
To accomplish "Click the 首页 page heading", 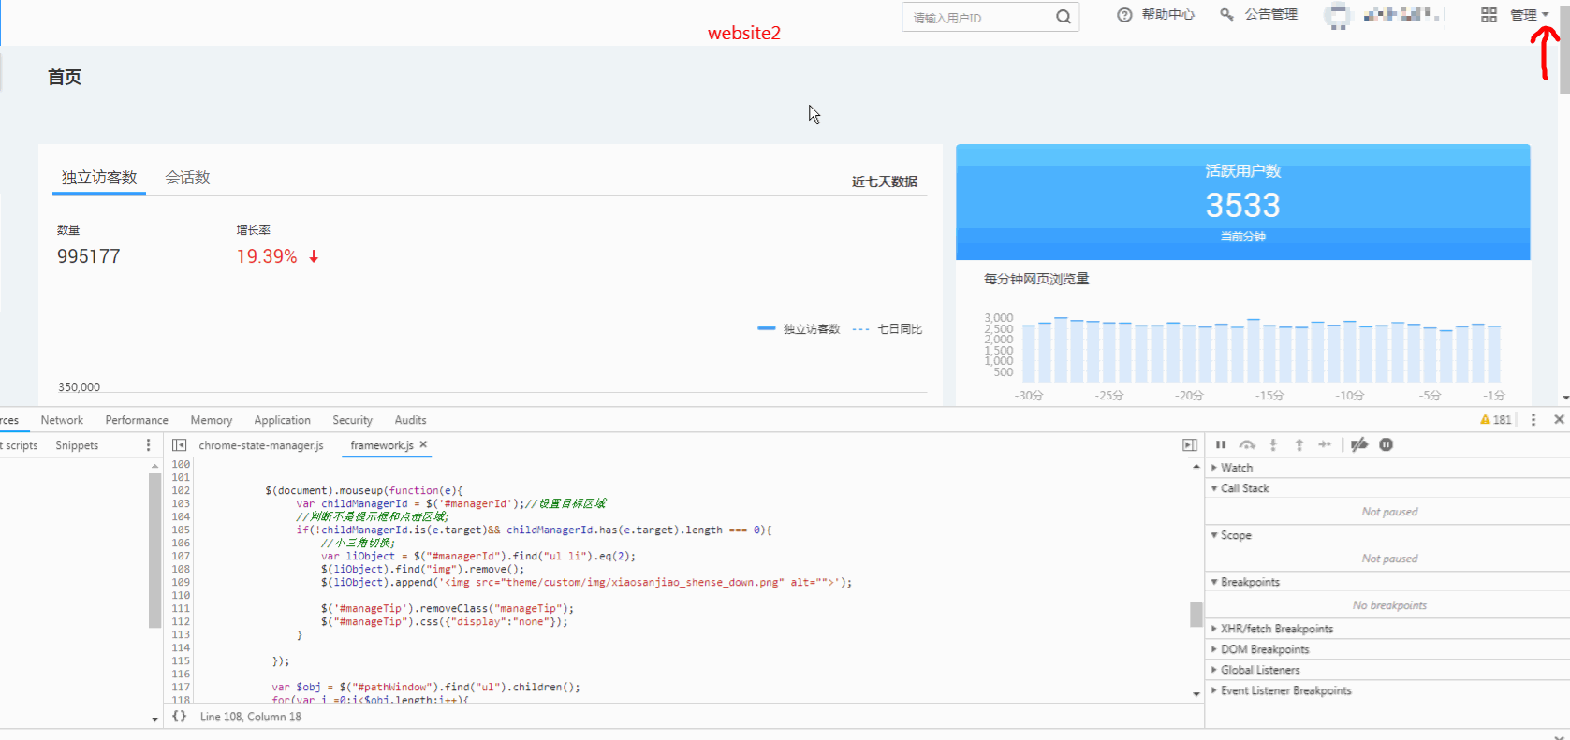I will 65,77.
